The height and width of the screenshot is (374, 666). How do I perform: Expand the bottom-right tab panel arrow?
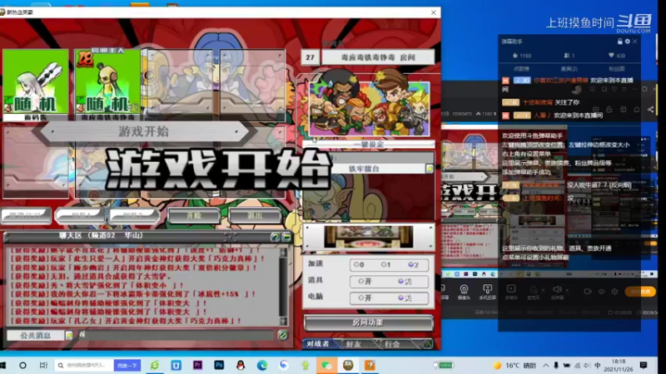point(428,344)
